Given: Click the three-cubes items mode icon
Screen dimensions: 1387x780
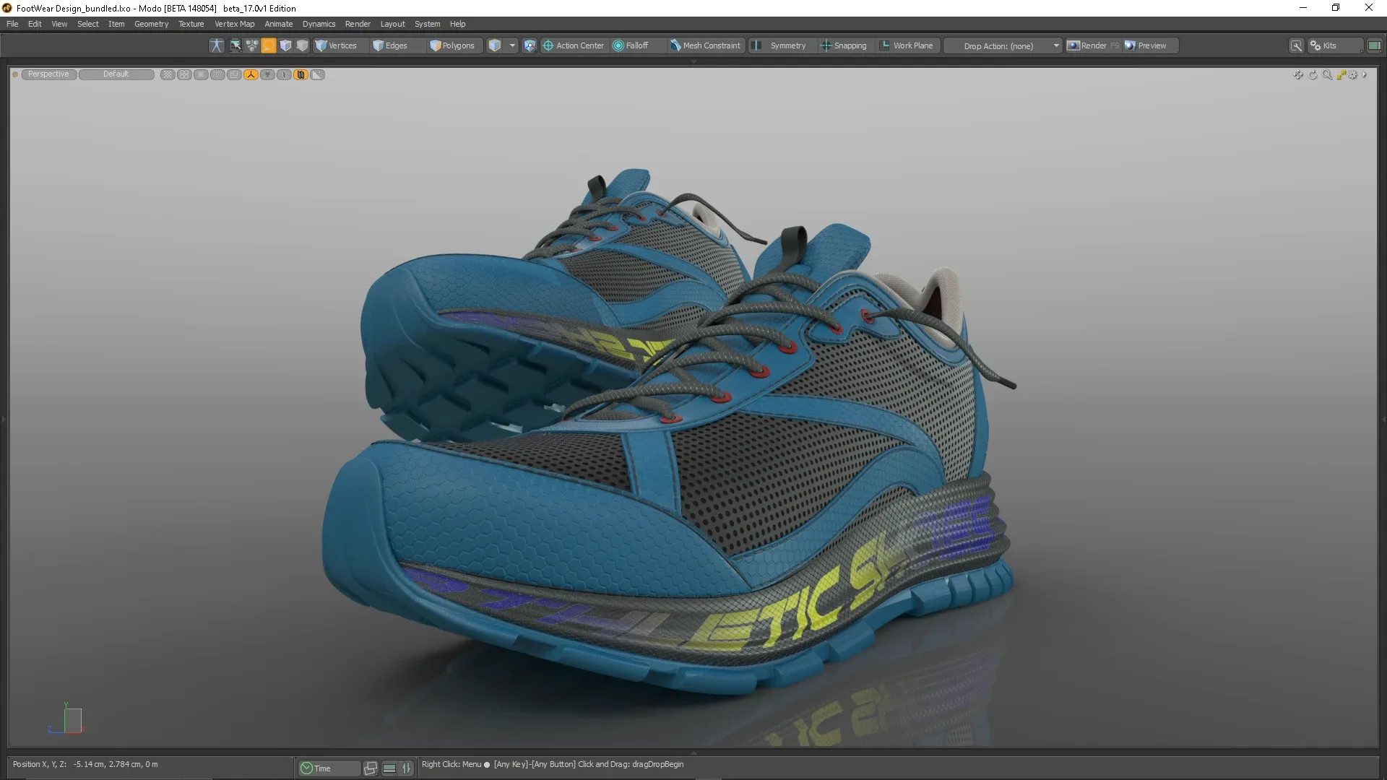Looking at the screenshot, I should 252,45.
